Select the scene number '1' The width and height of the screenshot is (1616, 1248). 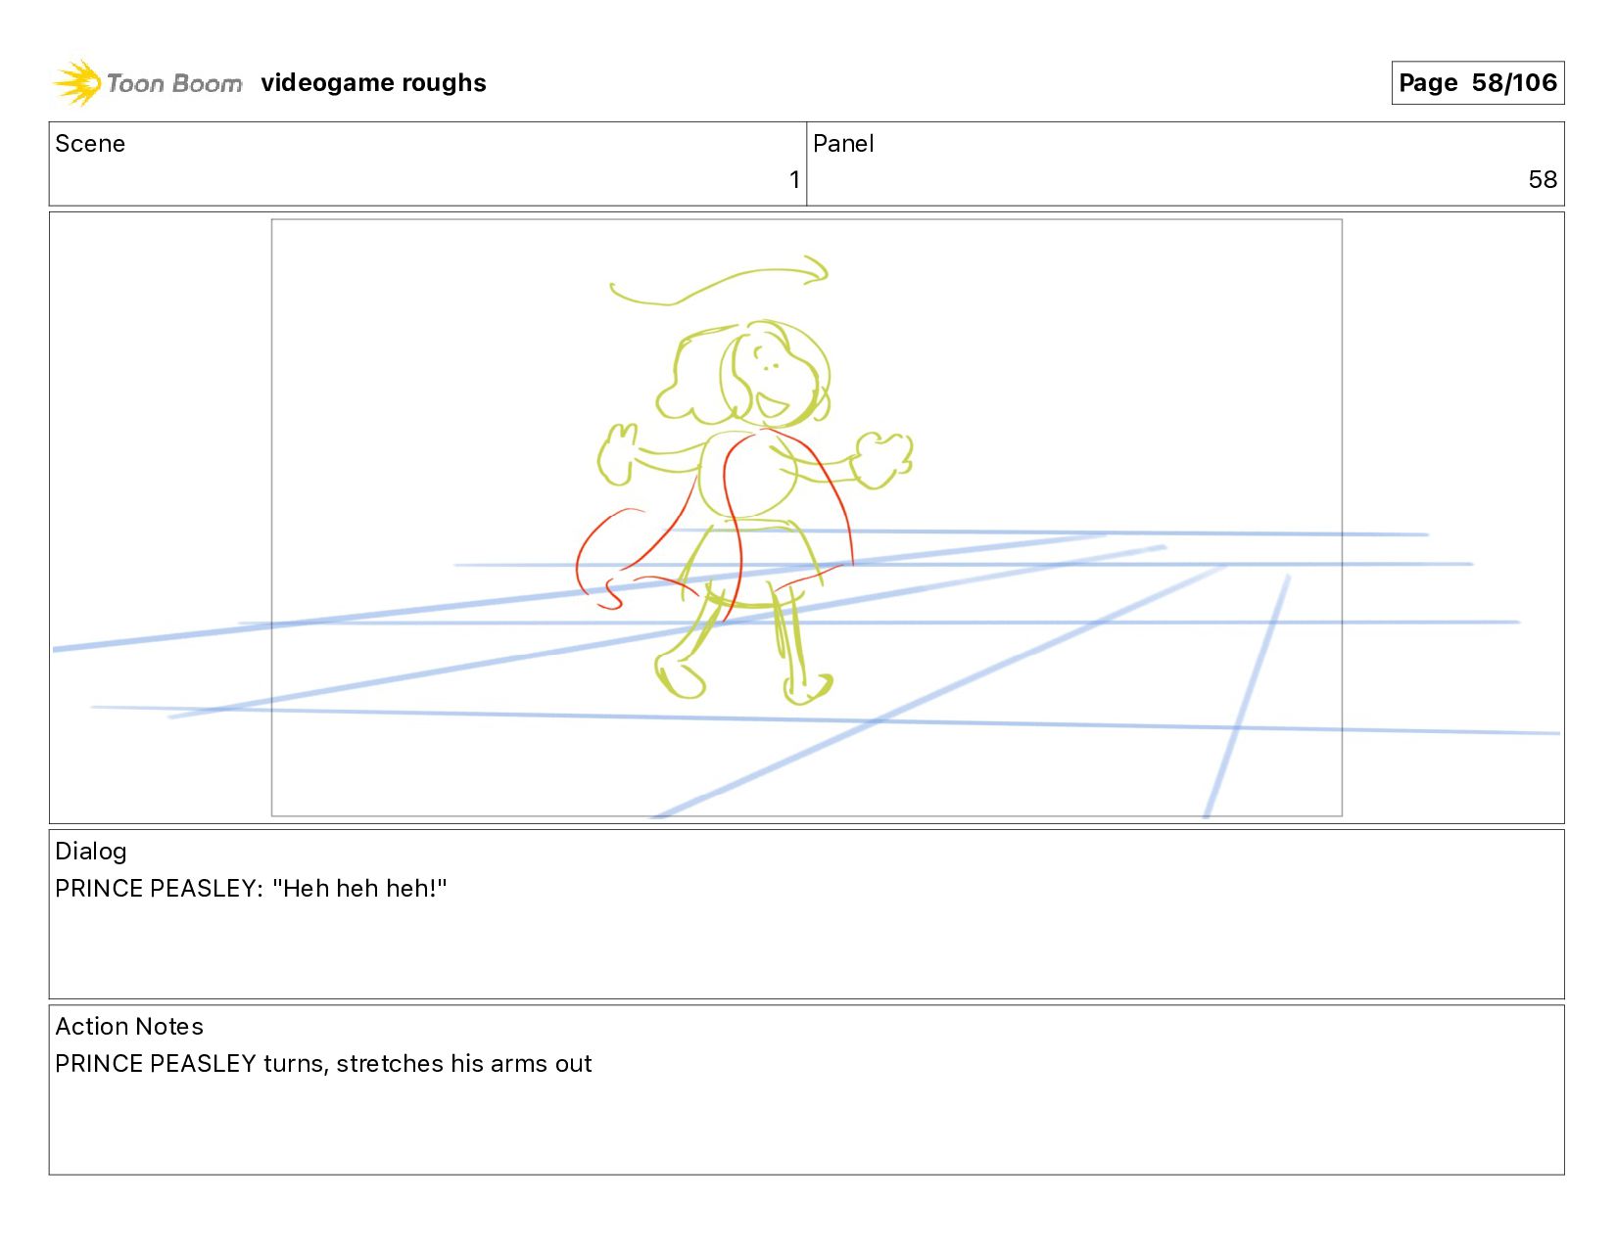pos(794,180)
